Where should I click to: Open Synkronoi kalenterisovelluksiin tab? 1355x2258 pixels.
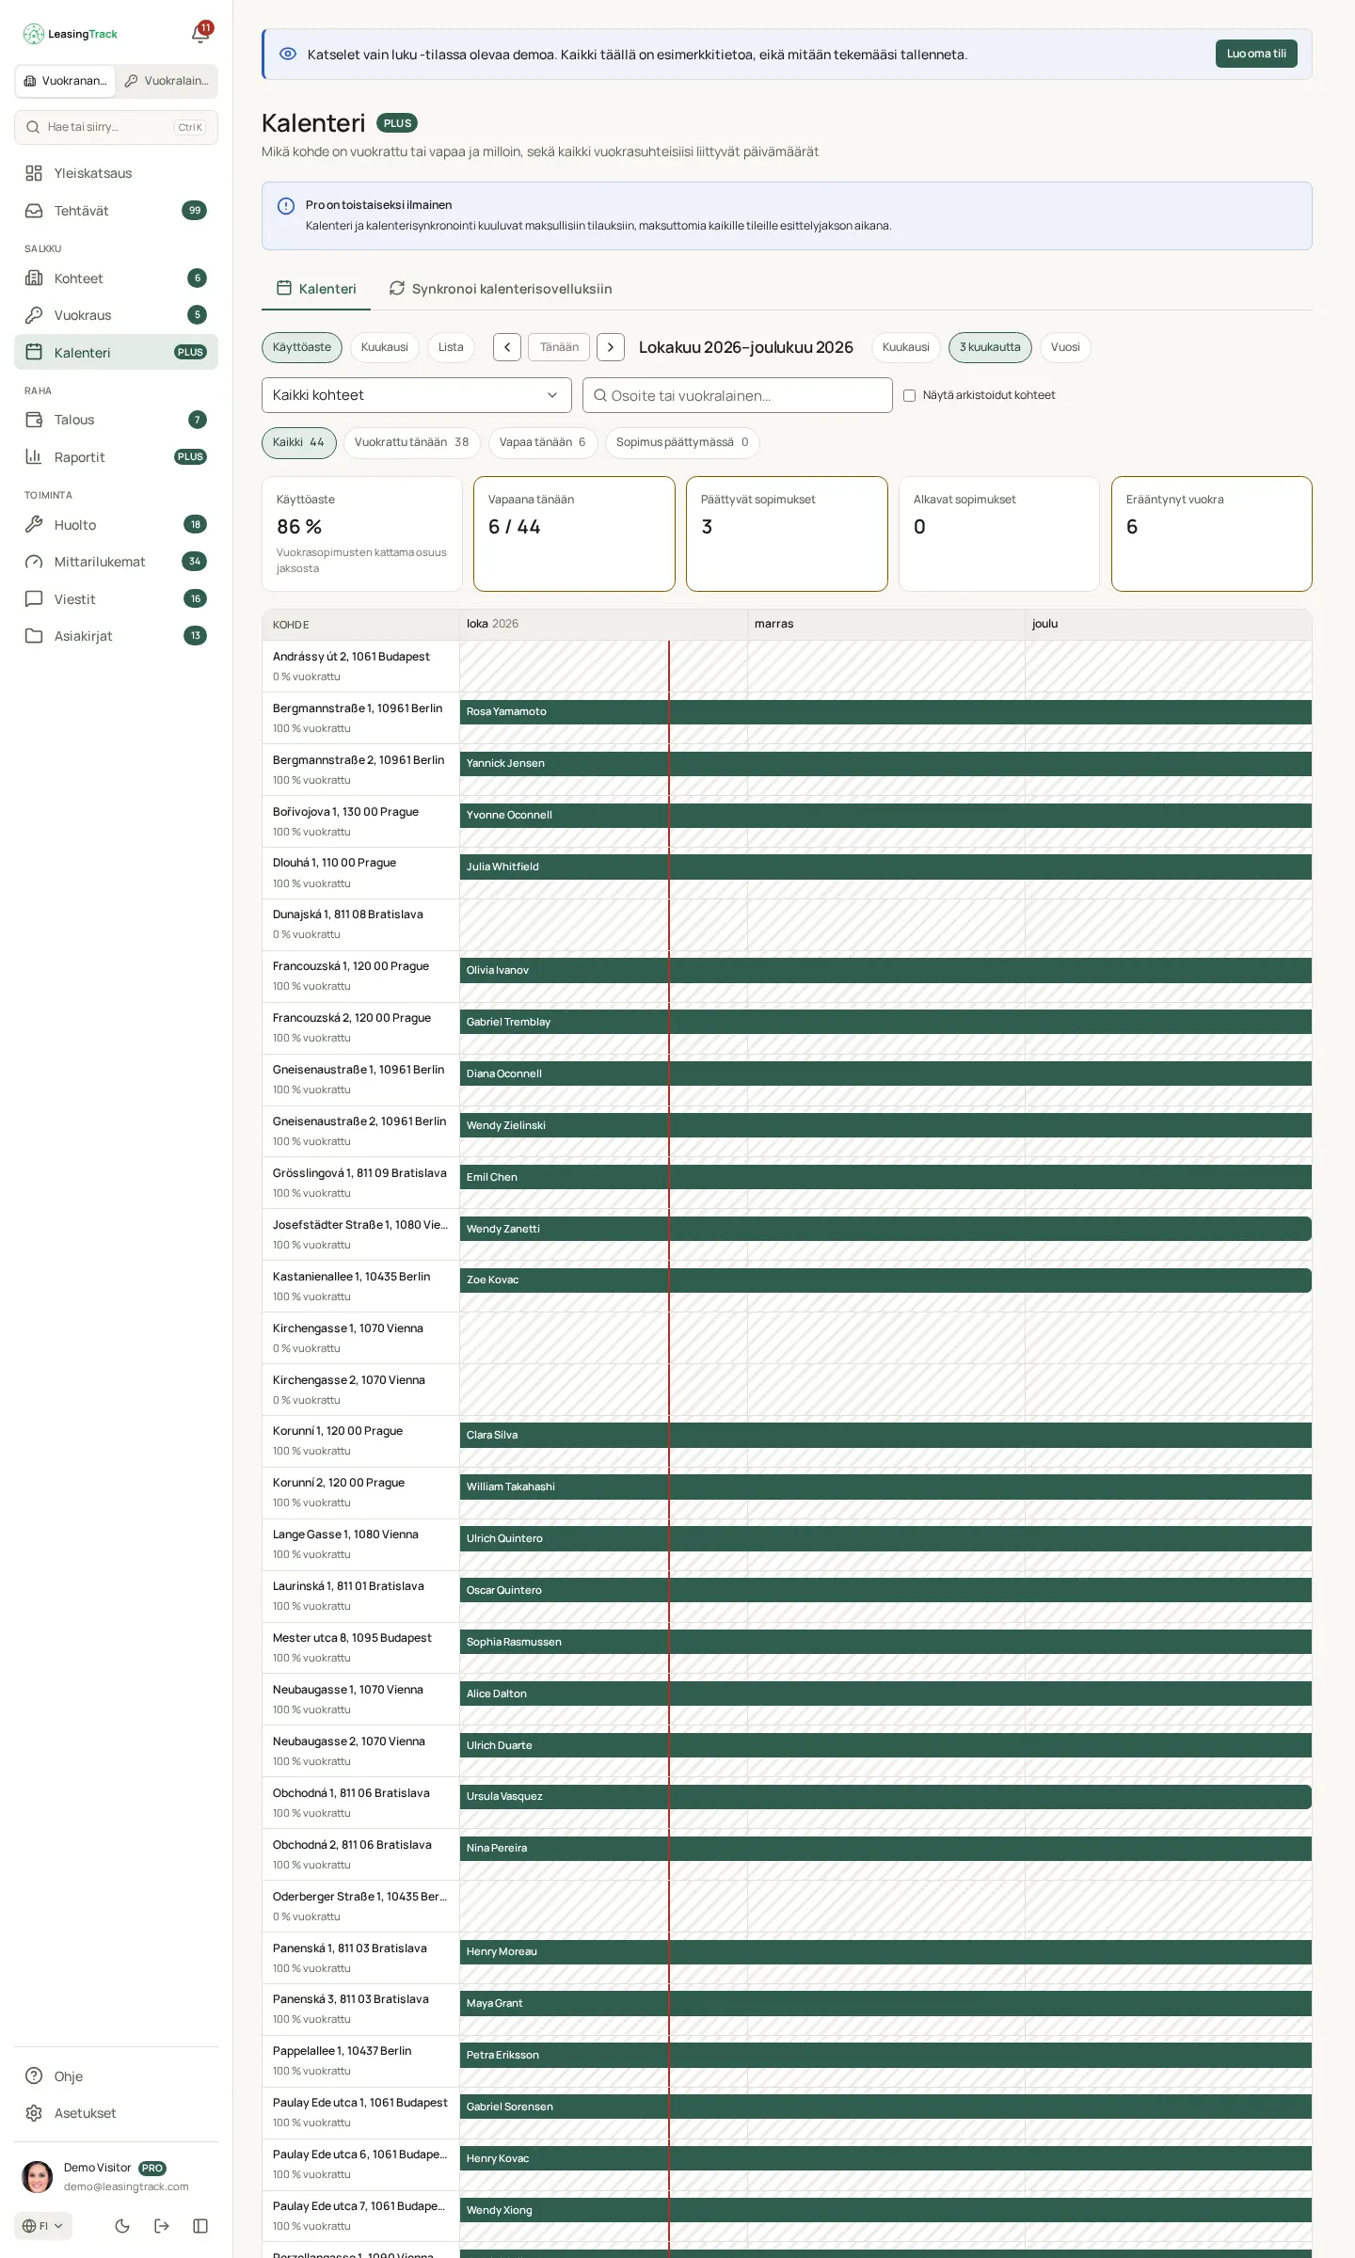pos(501,289)
